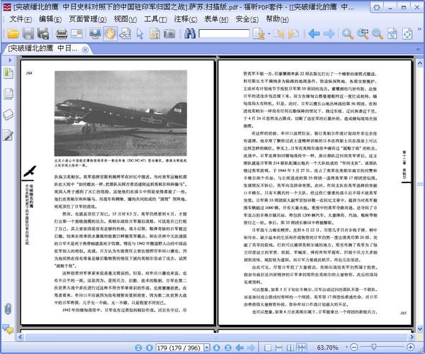
Task: Open the 视图(V) menu
Action: point(125,19)
